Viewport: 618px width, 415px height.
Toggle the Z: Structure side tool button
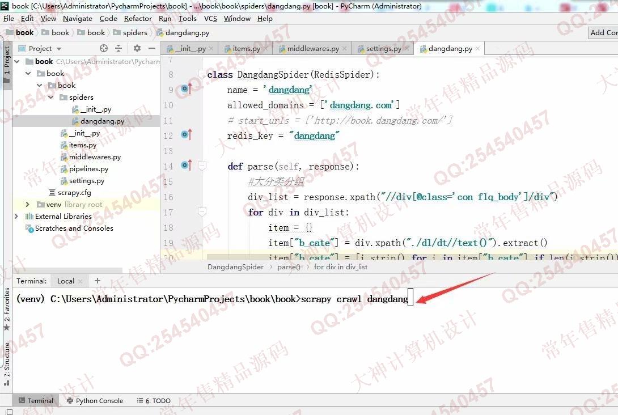6,364
